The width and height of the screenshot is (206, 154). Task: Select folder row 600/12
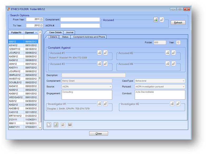pos(23,42)
